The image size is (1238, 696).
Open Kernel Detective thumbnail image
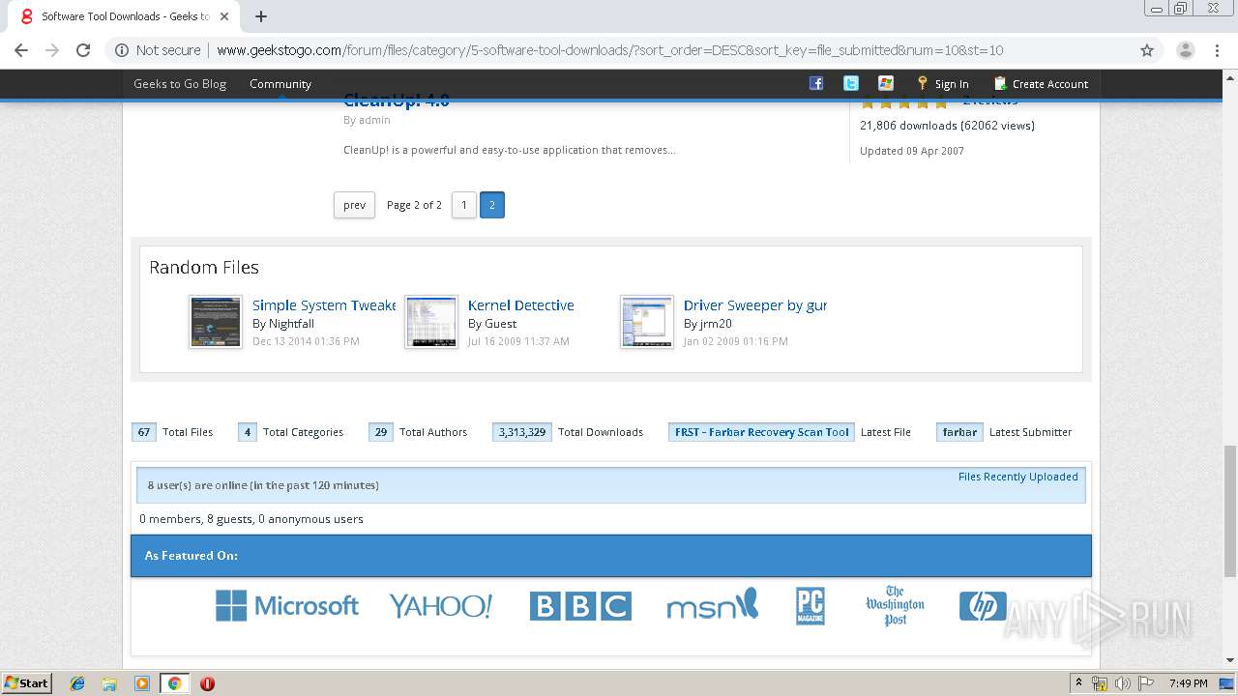tap(431, 322)
